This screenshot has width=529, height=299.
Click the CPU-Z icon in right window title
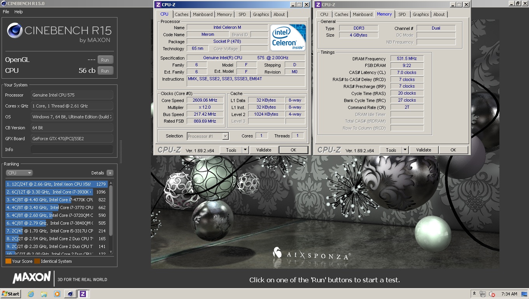coord(318,5)
